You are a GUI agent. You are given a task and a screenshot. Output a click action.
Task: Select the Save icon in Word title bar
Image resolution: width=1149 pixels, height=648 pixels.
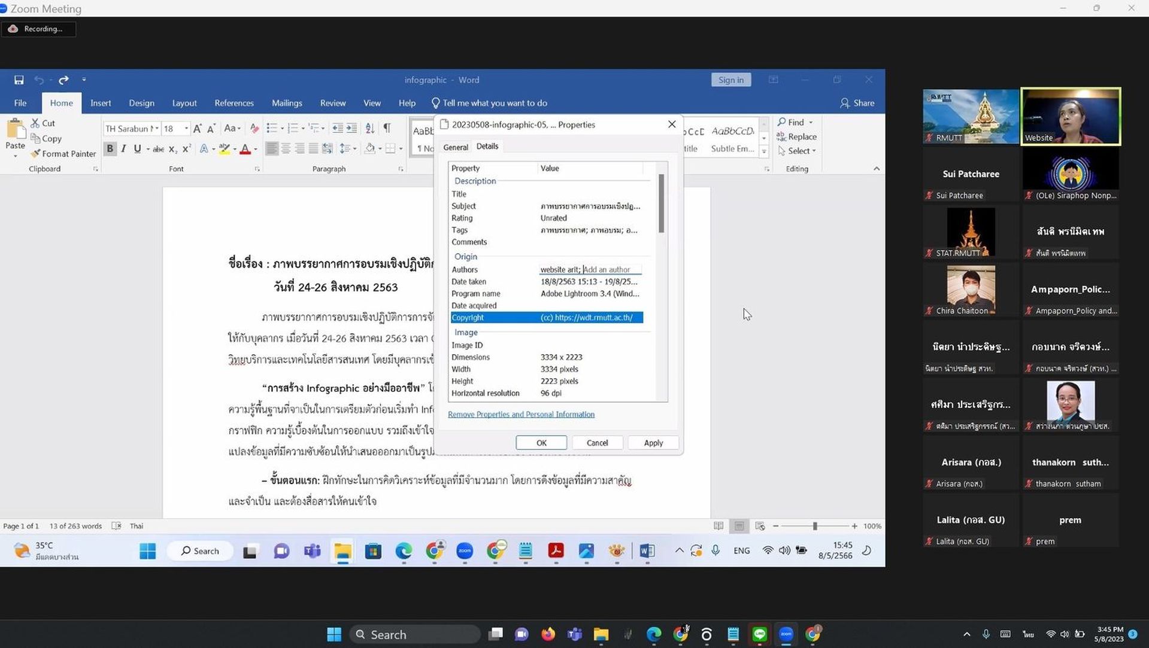pyautogui.click(x=19, y=80)
